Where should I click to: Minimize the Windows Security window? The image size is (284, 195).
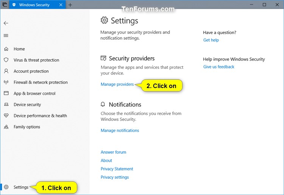(x=251, y=5)
